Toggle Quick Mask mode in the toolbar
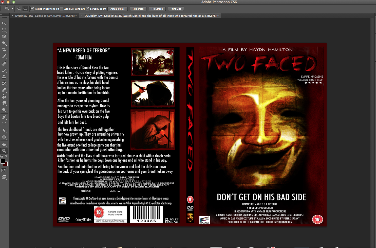This screenshot has width=376, height=248. coord(4,170)
